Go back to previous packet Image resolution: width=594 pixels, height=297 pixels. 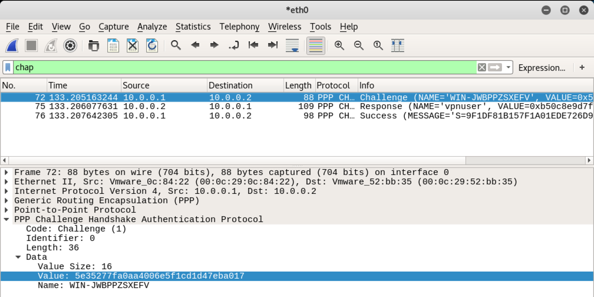click(195, 45)
